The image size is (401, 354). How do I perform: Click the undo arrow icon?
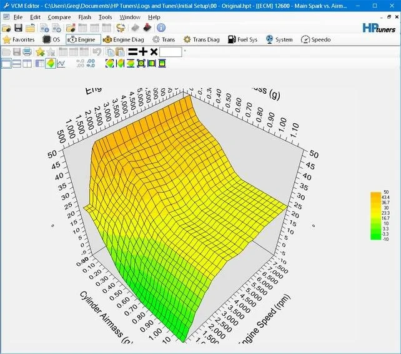[x=97, y=52]
